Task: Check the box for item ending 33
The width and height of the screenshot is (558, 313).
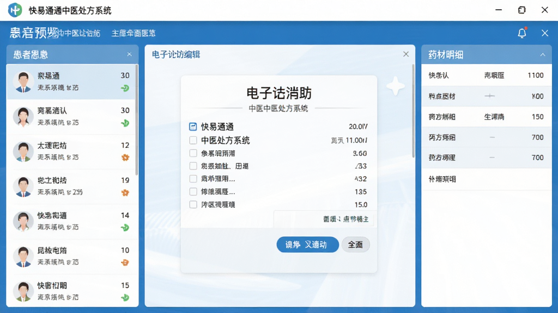Action: [x=193, y=166]
